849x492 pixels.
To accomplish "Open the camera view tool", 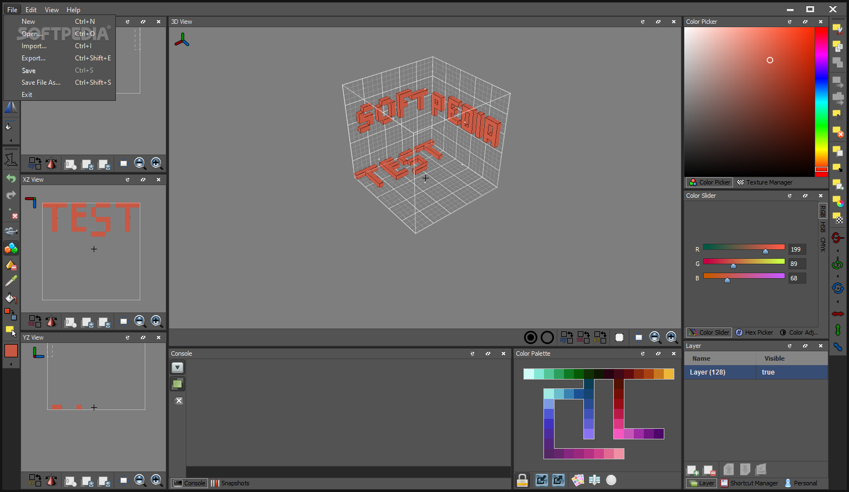I will [11, 231].
